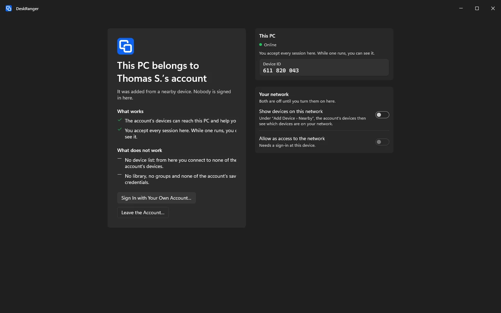Click 'Needs a sign-in at this device.' text

click(x=287, y=145)
